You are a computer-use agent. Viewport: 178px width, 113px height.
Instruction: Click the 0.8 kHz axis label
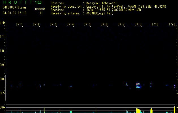(x=2, y=79)
